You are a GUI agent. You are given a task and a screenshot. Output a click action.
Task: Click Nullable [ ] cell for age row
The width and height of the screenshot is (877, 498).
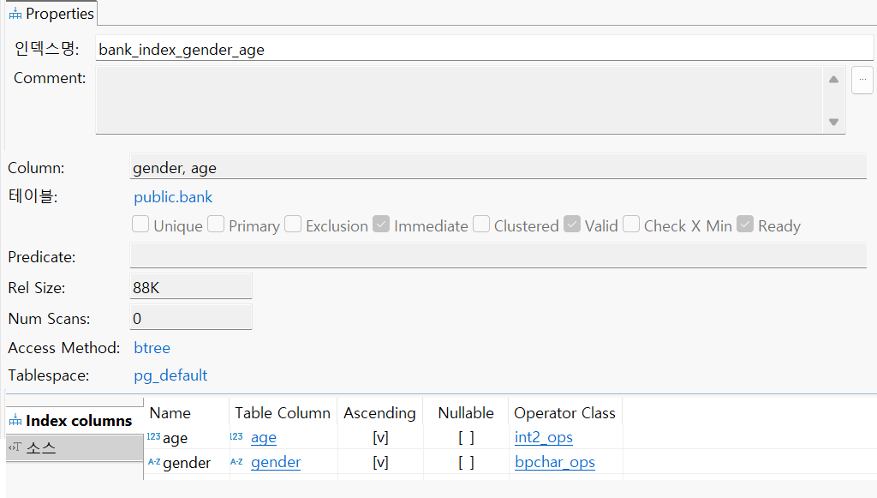coord(466,437)
